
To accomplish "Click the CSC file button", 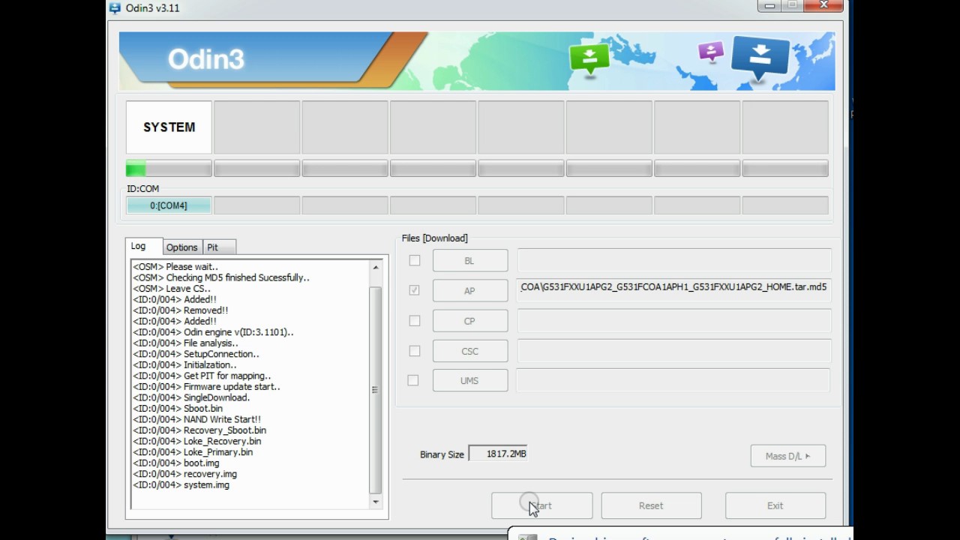I will point(469,351).
